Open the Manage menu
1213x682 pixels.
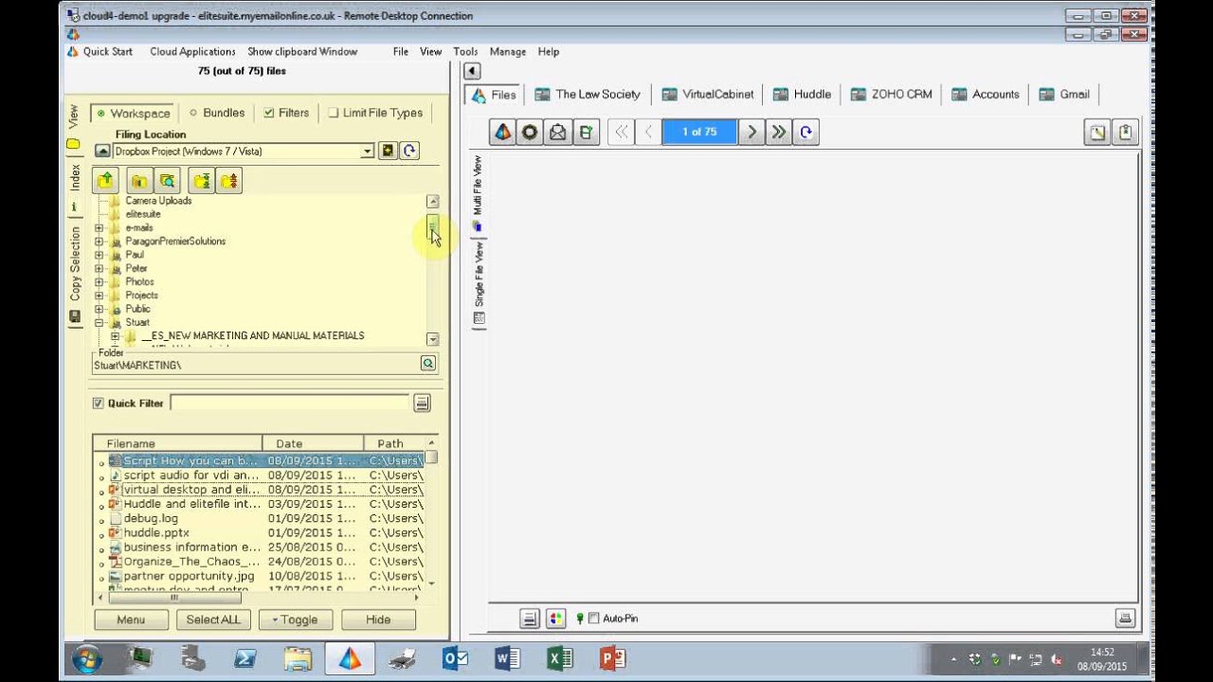point(508,51)
